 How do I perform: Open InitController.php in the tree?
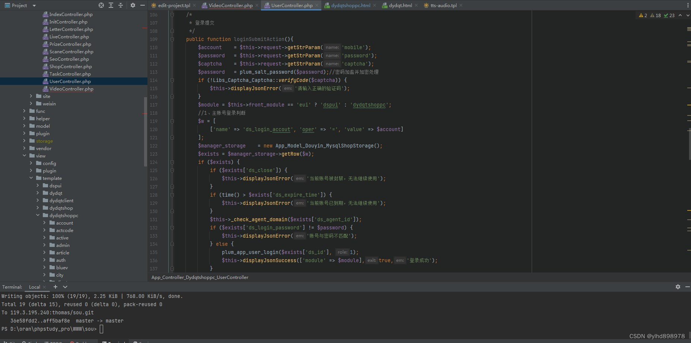click(65, 22)
